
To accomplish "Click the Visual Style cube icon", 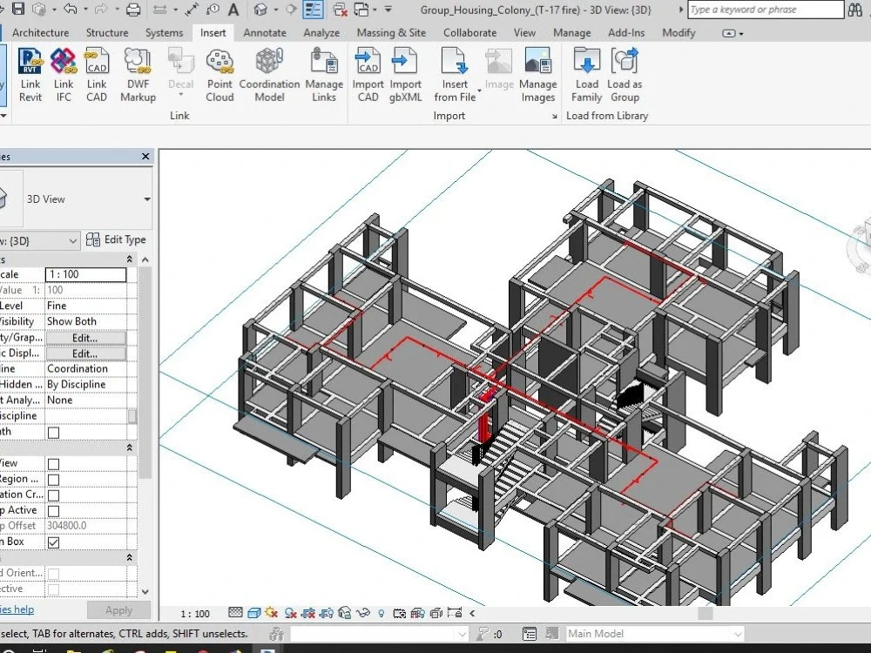I will (254, 613).
